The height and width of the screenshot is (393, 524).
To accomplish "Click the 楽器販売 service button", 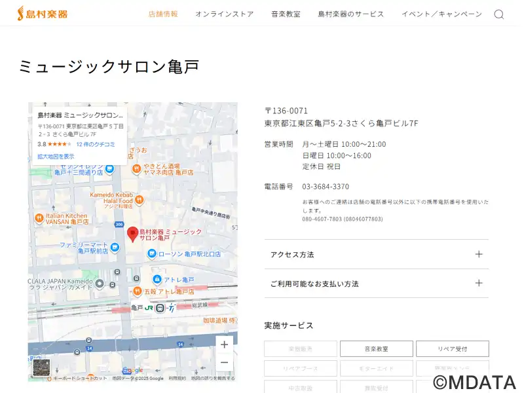I will 301,349.
